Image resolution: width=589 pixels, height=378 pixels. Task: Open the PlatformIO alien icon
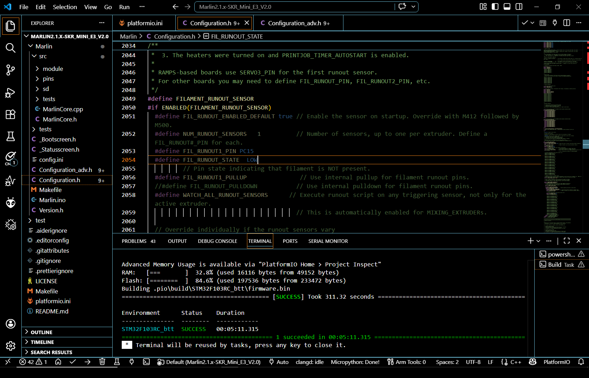tap(11, 203)
